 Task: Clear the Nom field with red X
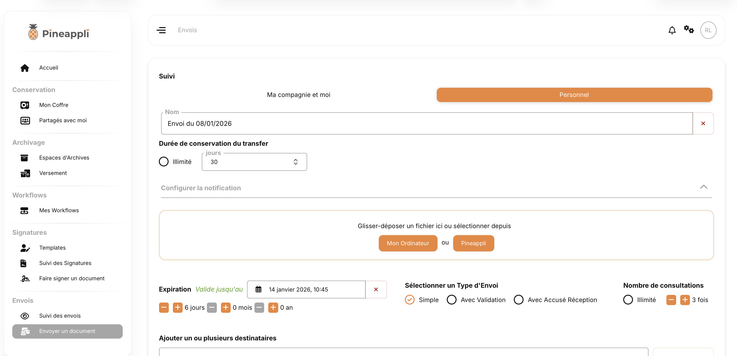point(703,123)
